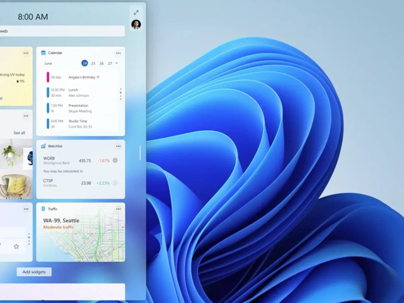
Task: Expand the Calendar date dropdown chevron
Action: coord(117,63)
